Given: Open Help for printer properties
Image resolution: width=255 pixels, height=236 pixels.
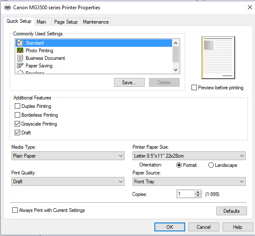Looking at the screenshot, I should click(238, 227).
